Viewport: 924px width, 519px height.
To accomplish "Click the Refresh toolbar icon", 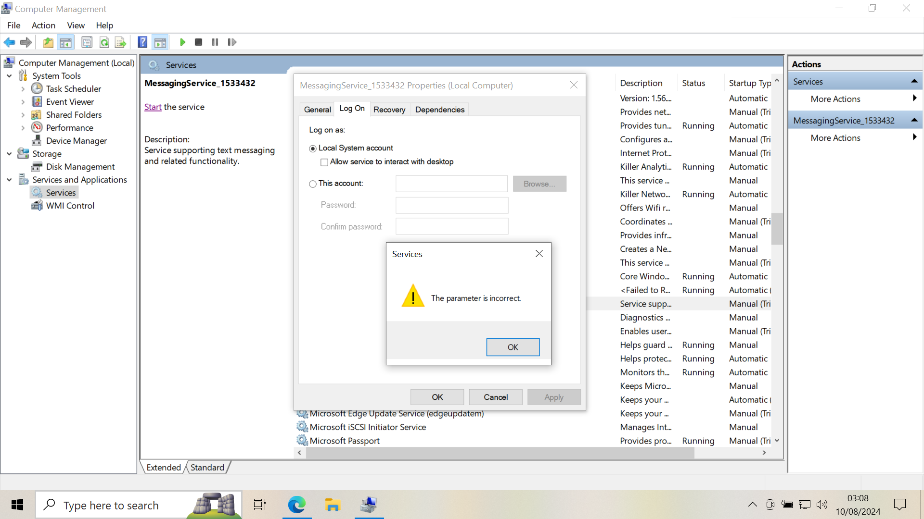I will click(x=104, y=42).
